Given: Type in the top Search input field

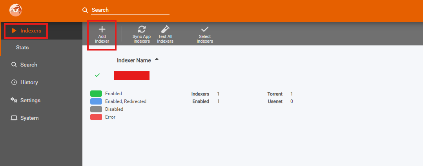Looking at the screenshot, I should (130, 10).
